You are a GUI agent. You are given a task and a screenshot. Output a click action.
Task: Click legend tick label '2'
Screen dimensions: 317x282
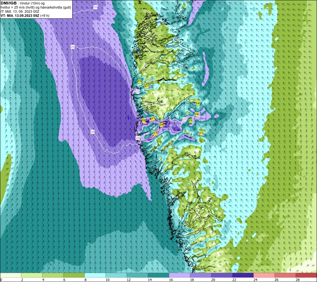[22, 280]
